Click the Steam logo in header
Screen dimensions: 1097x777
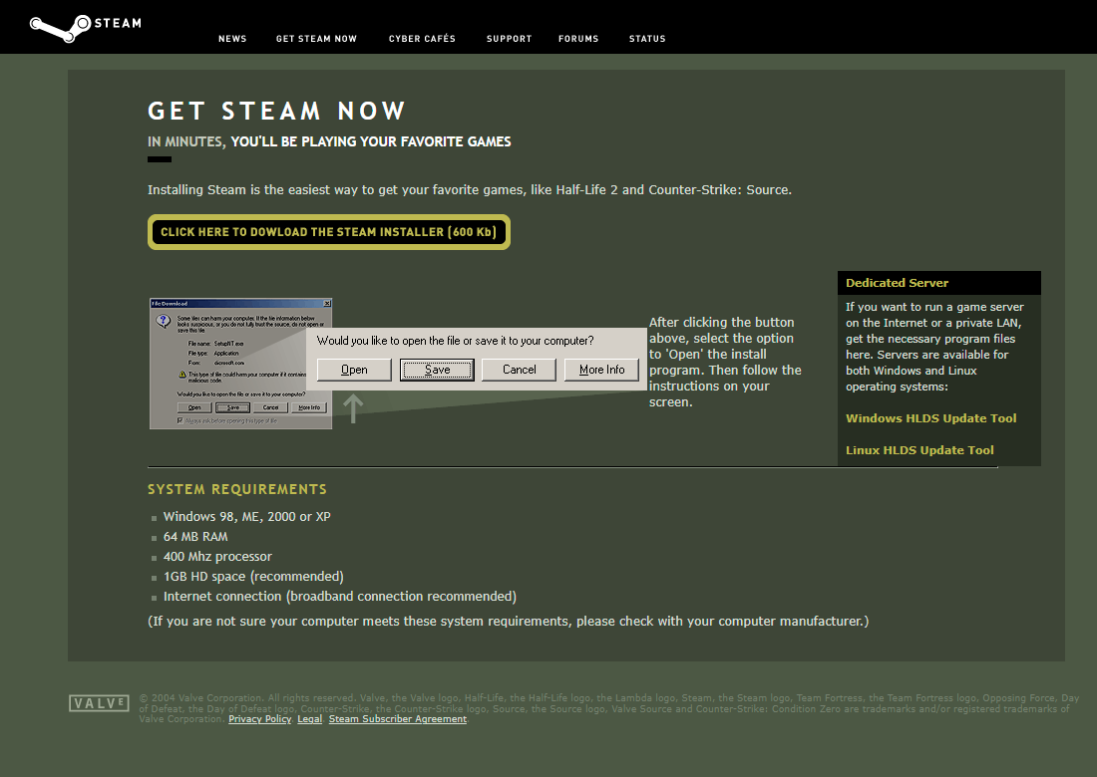pos(86,28)
